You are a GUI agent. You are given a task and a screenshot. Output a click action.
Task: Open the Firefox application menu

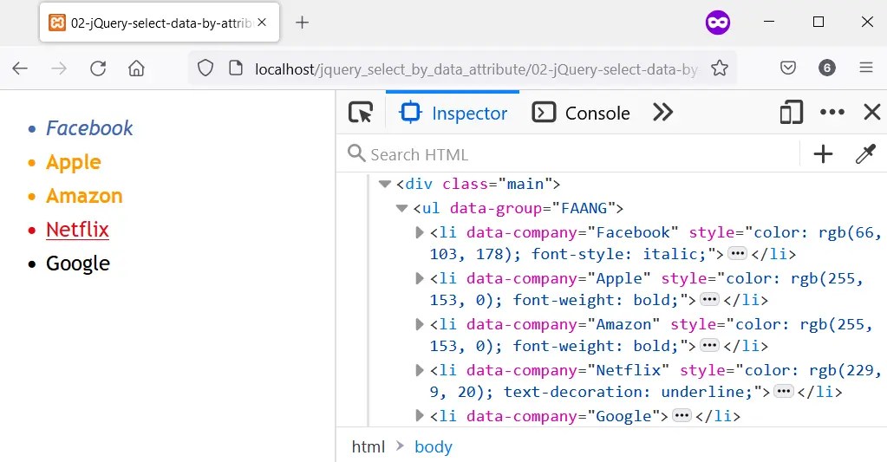click(x=866, y=68)
